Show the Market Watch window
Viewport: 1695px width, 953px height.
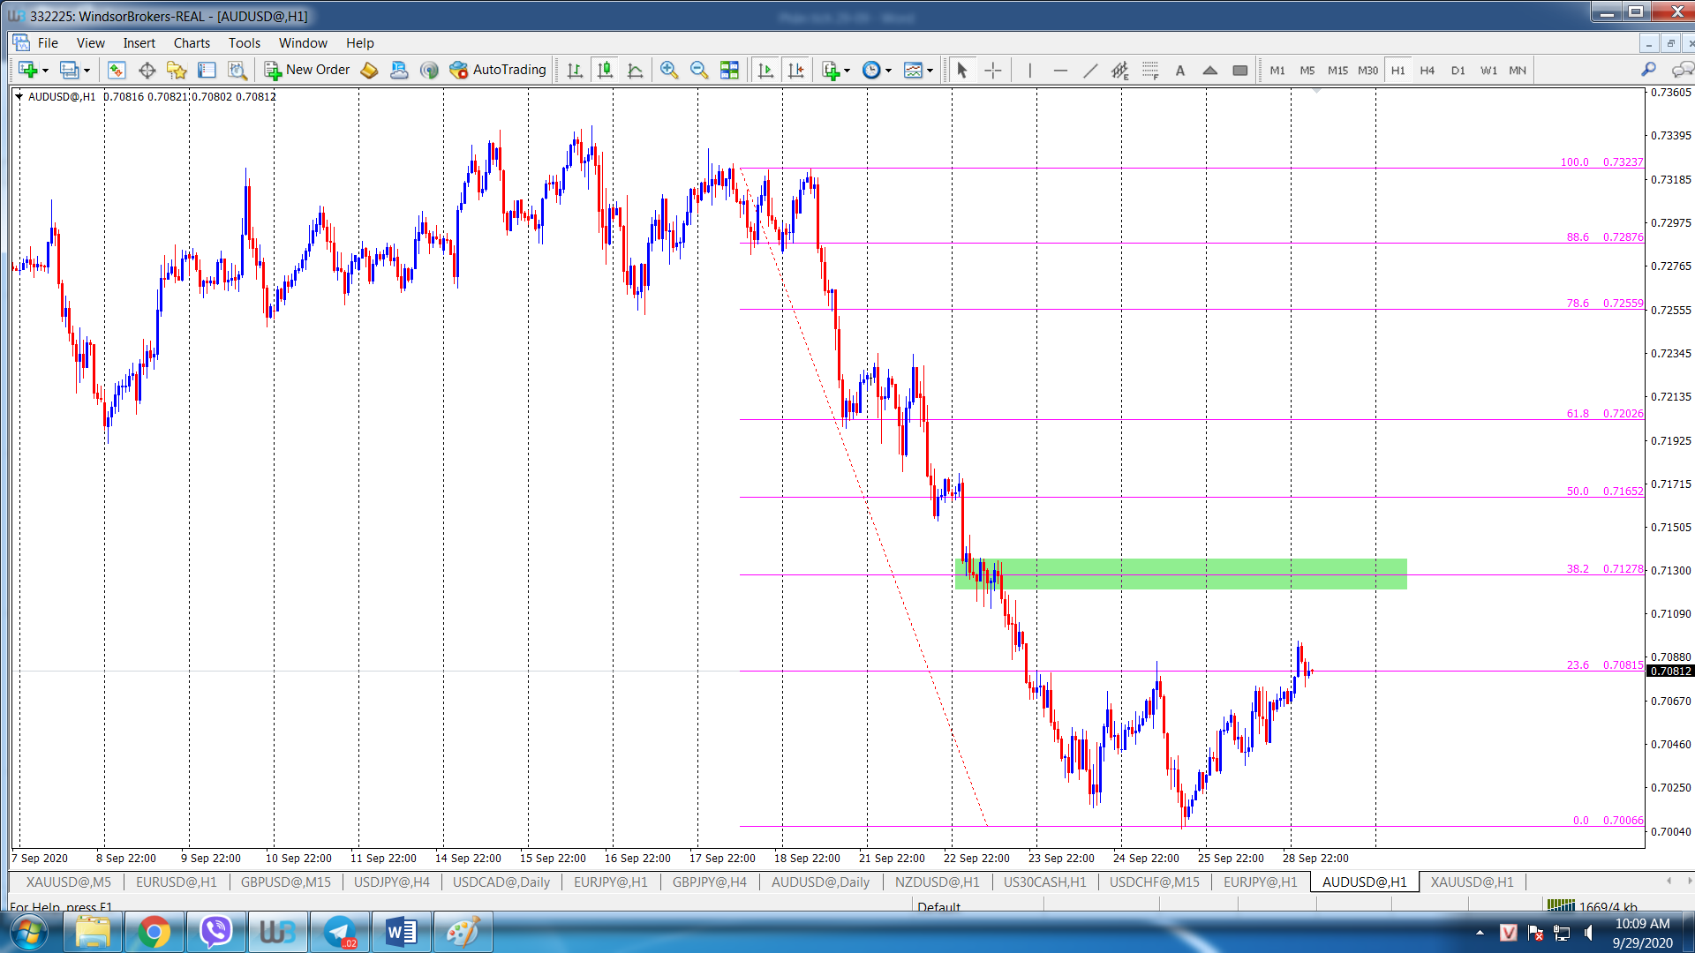pyautogui.click(x=117, y=70)
